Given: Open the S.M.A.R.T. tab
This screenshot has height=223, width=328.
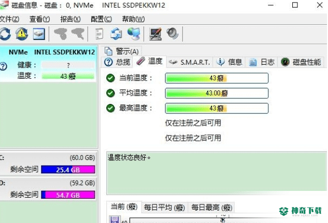Looking at the screenshot, I should 189,62.
